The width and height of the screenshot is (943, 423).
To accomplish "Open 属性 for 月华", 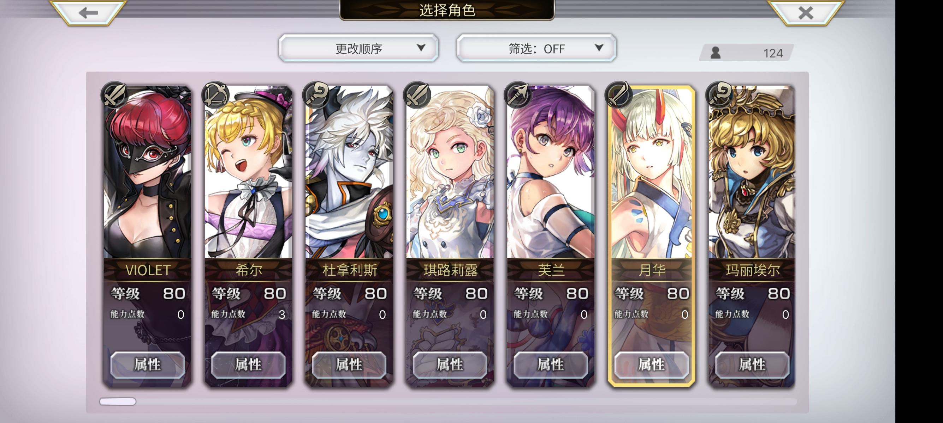I will click(x=651, y=364).
